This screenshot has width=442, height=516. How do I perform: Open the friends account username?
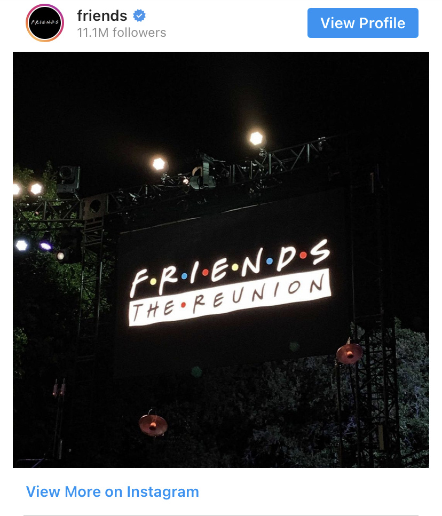pos(102,15)
